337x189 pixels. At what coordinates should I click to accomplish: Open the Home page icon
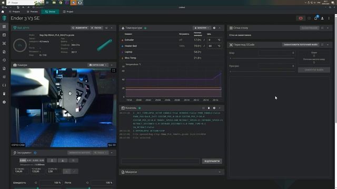point(3,12)
